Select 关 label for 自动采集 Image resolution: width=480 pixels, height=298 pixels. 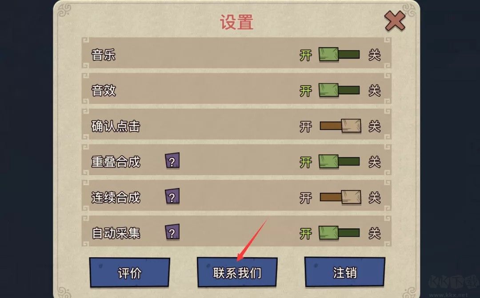(374, 234)
